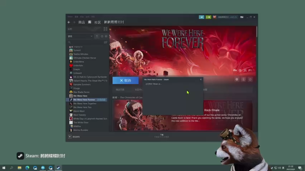Click the taskbar search icon
The width and height of the screenshot is (305, 171).
11,168
